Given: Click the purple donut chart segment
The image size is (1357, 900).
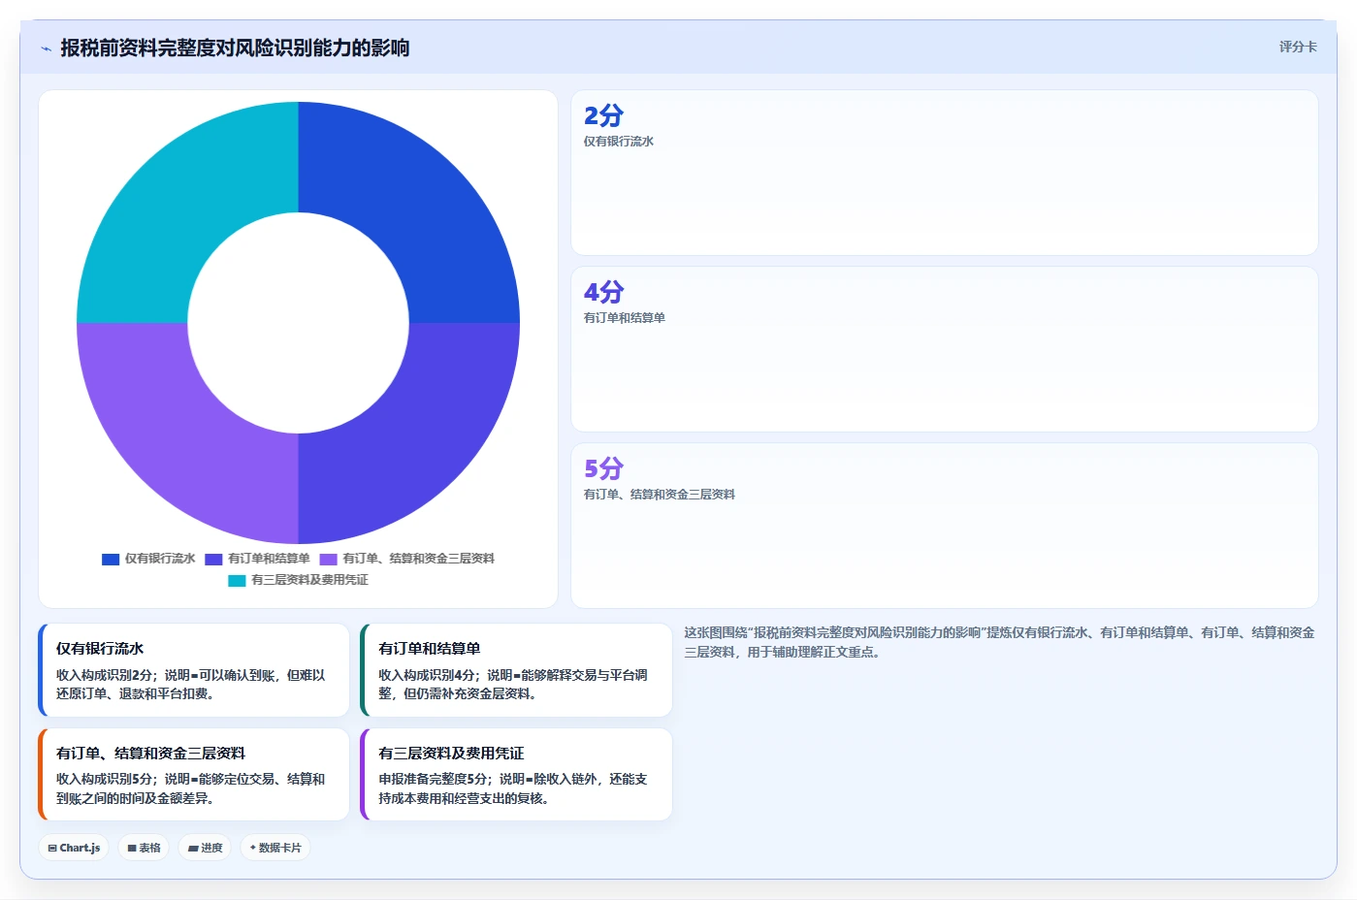Looking at the screenshot, I should click(x=179, y=441).
